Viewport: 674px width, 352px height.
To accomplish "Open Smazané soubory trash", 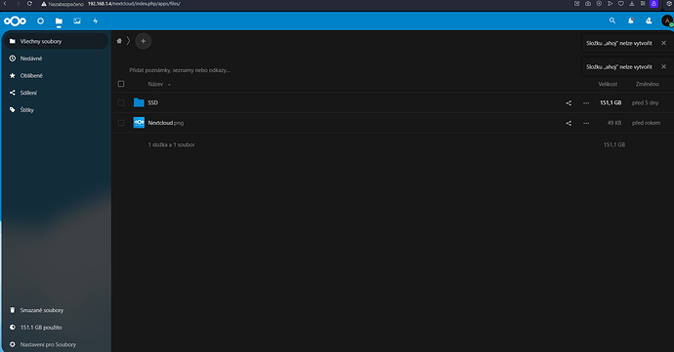I will point(56,310).
